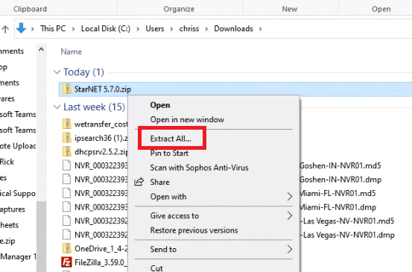Open the Captures item in navigation pane
Image resolution: width=412 pixels, height=272 pixels.
click(13, 209)
